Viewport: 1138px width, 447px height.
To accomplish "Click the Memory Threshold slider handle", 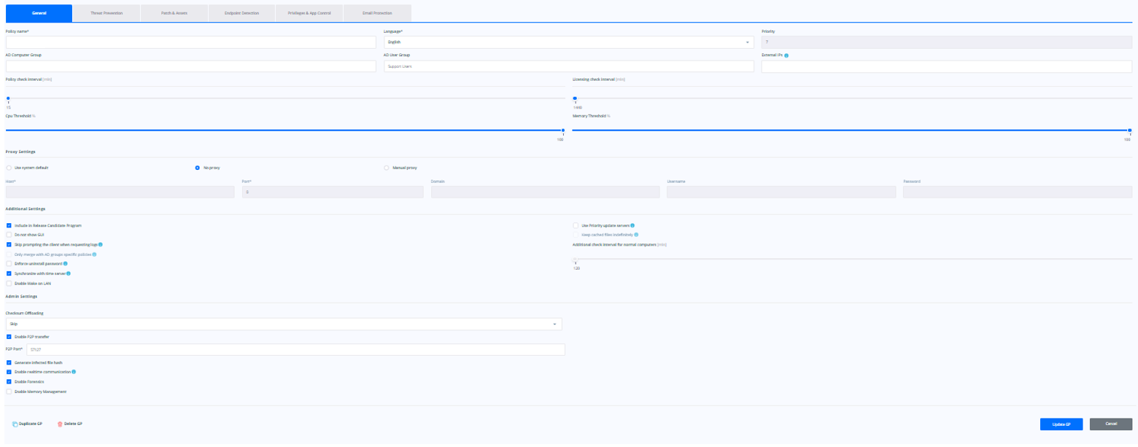I will click(1129, 130).
